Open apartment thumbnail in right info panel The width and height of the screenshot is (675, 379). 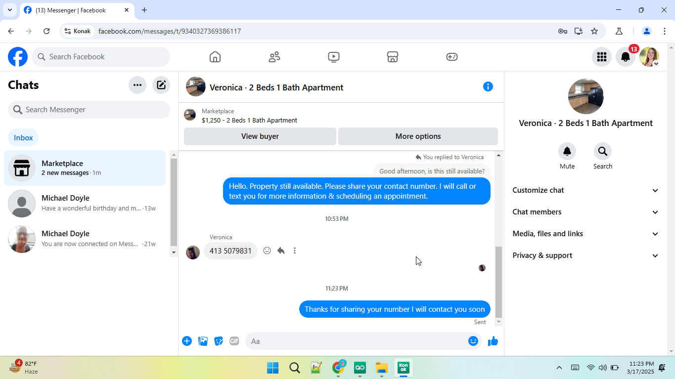coord(586,96)
